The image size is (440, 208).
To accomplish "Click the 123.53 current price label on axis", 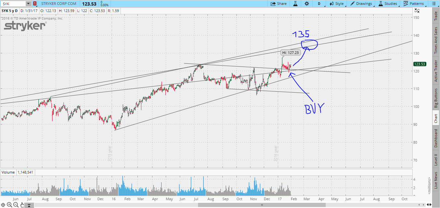I will [x=419, y=64].
